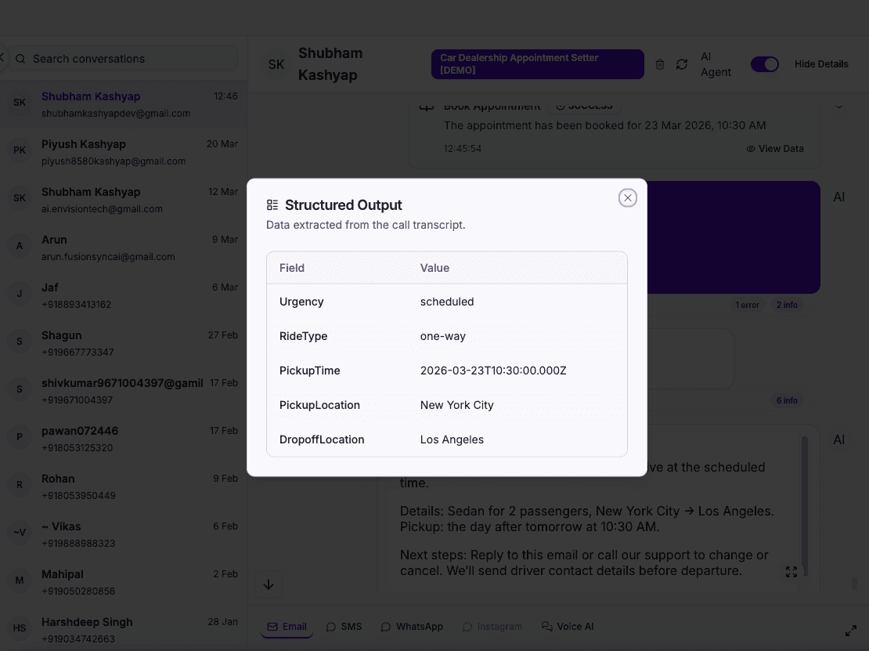The height and width of the screenshot is (651, 869).
Task: Click the View Data eye icon
Action: [x=752, y=148]
